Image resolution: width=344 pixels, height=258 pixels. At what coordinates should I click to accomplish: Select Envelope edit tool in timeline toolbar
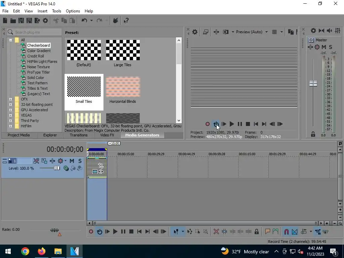click(190, 231)
